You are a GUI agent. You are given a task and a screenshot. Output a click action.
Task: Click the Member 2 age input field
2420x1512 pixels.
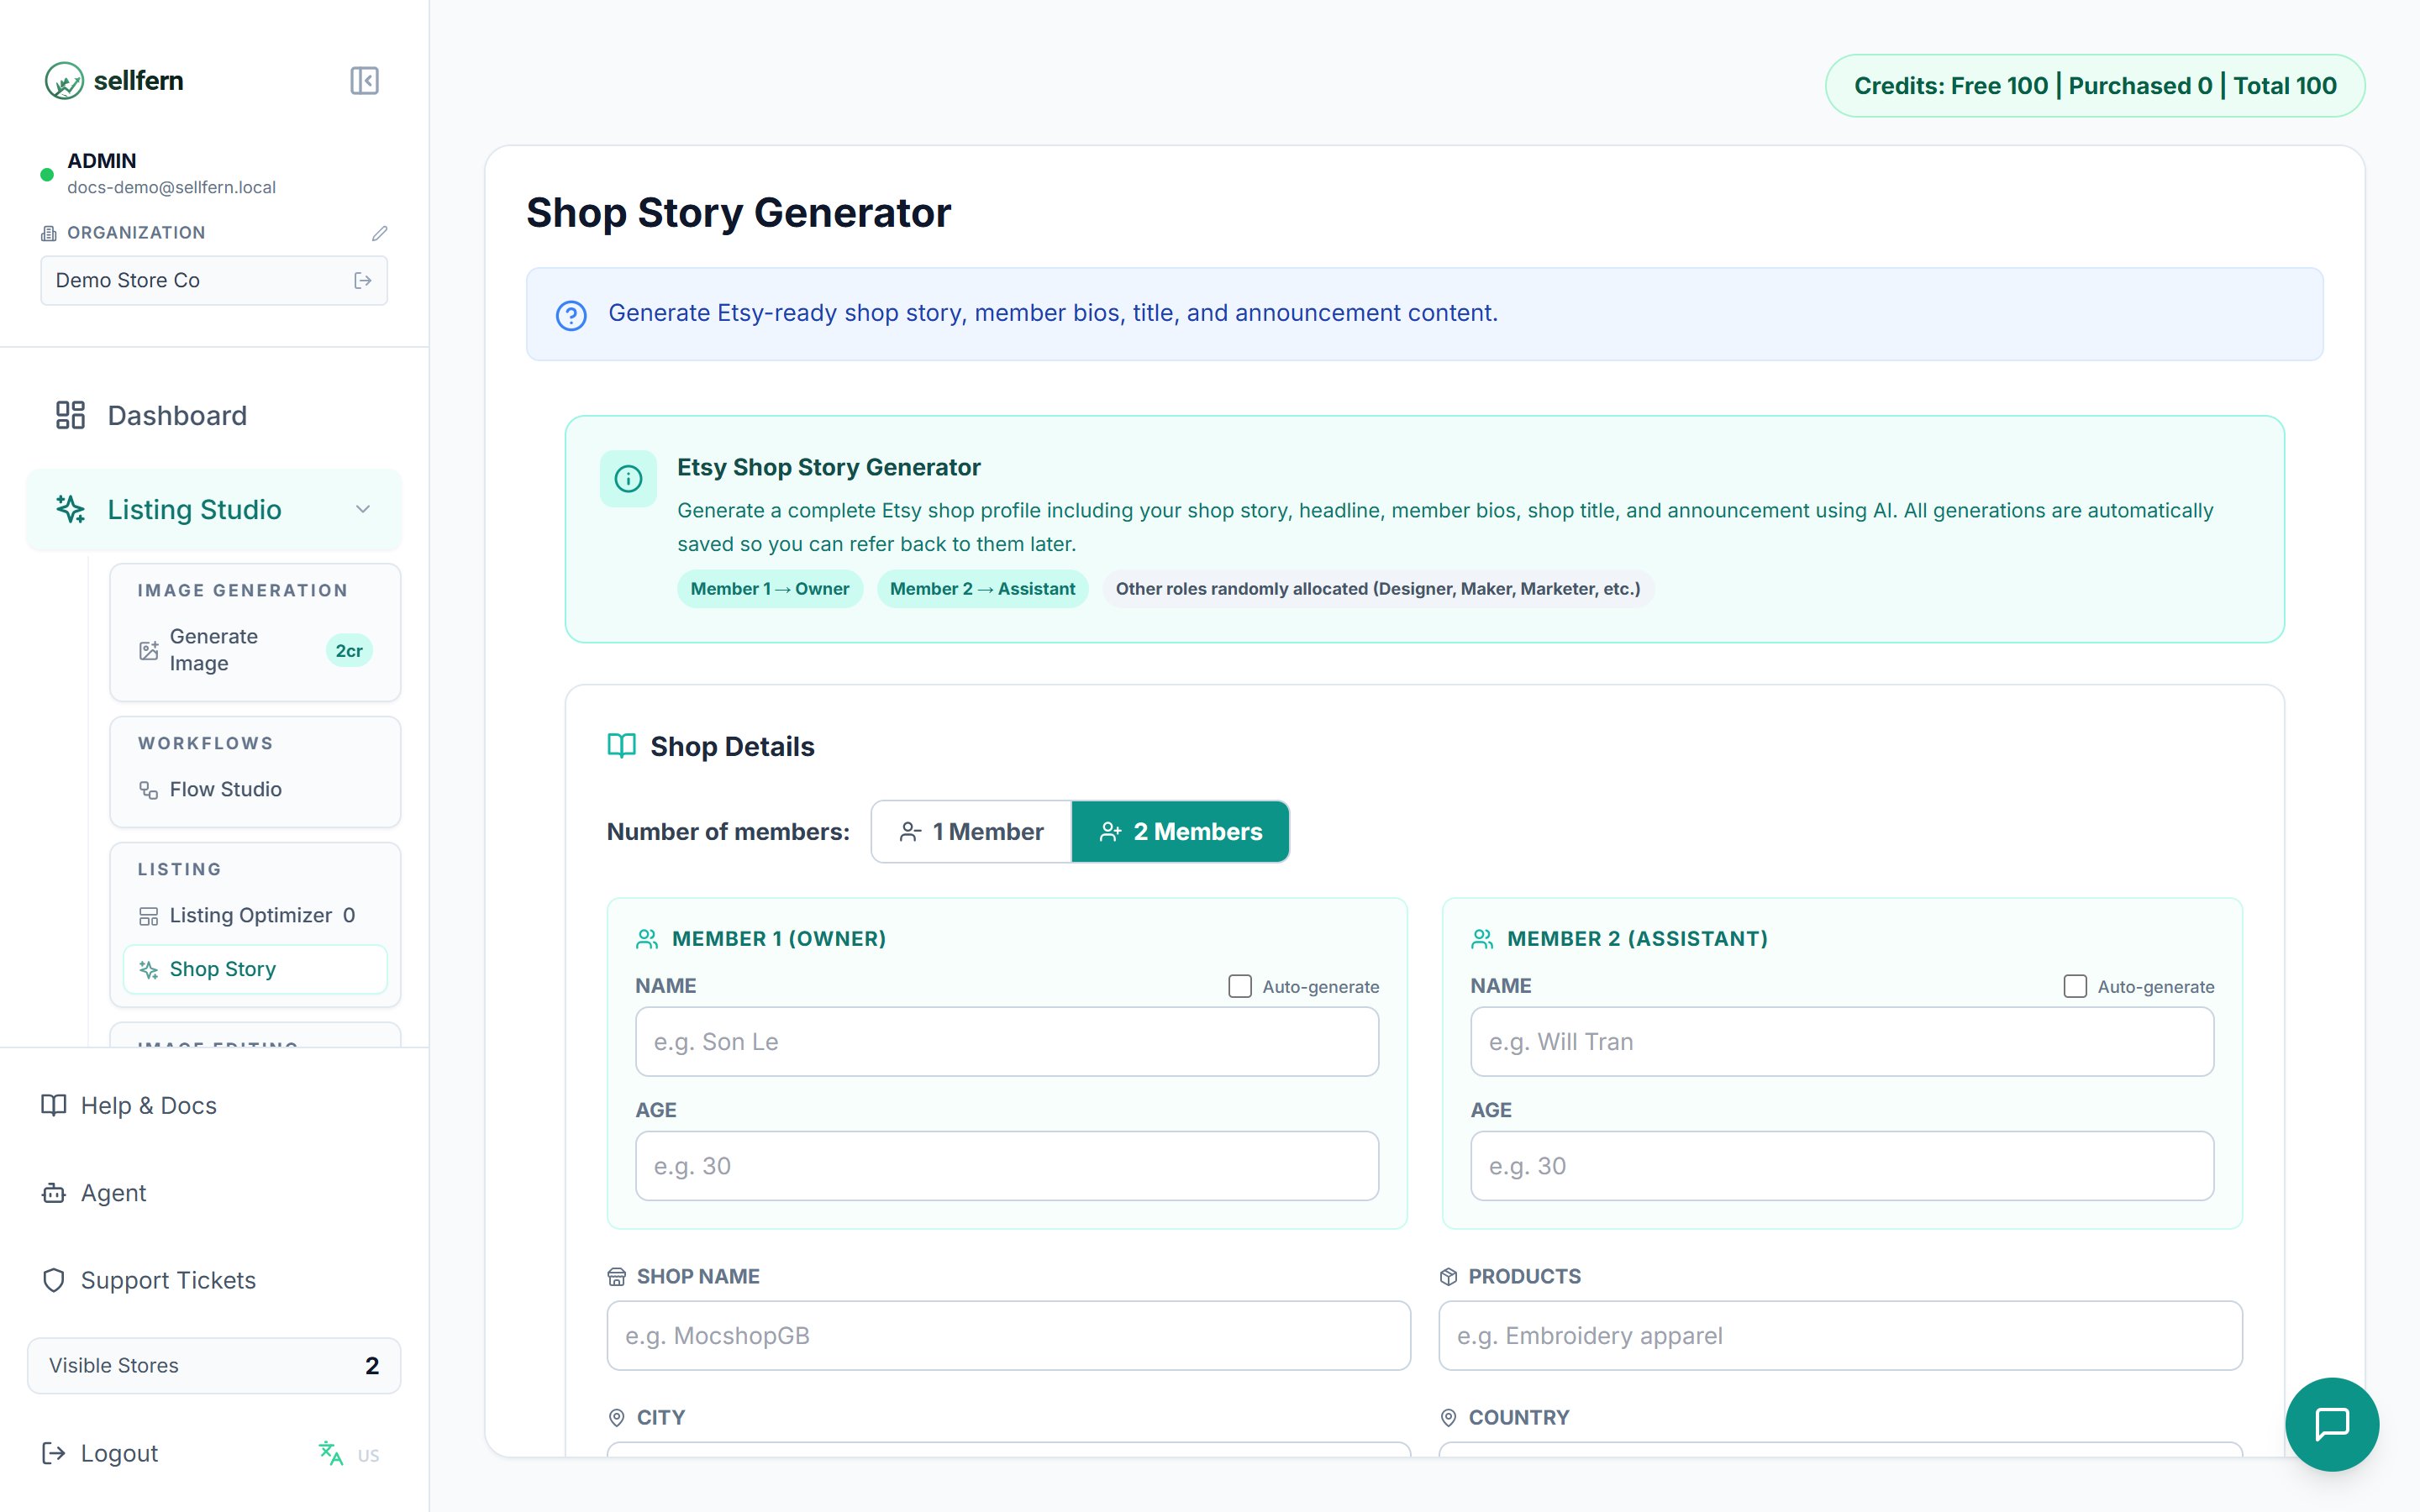click(x=1842, y=1166)
